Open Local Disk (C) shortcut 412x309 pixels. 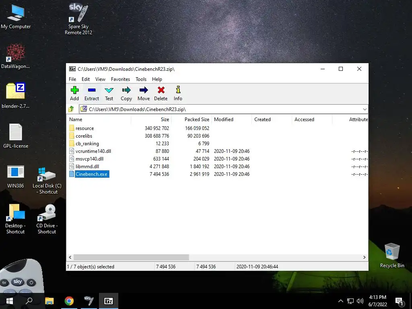tap(47, 180)
